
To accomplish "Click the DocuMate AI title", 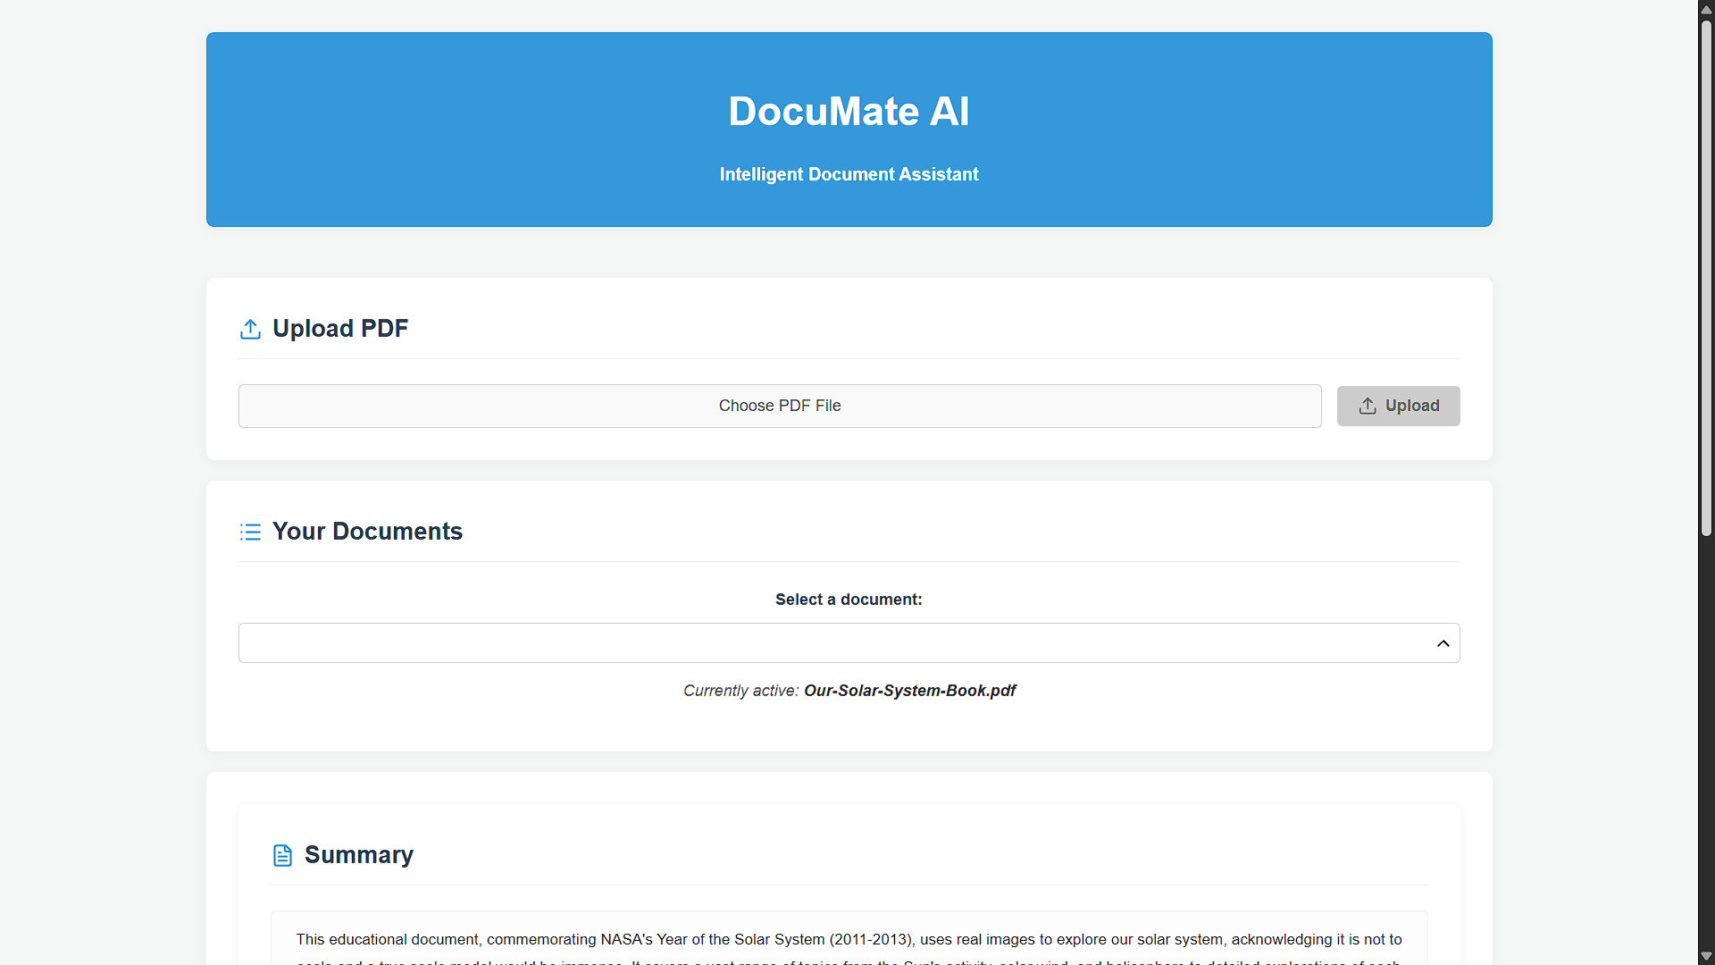I will (849, 112).
